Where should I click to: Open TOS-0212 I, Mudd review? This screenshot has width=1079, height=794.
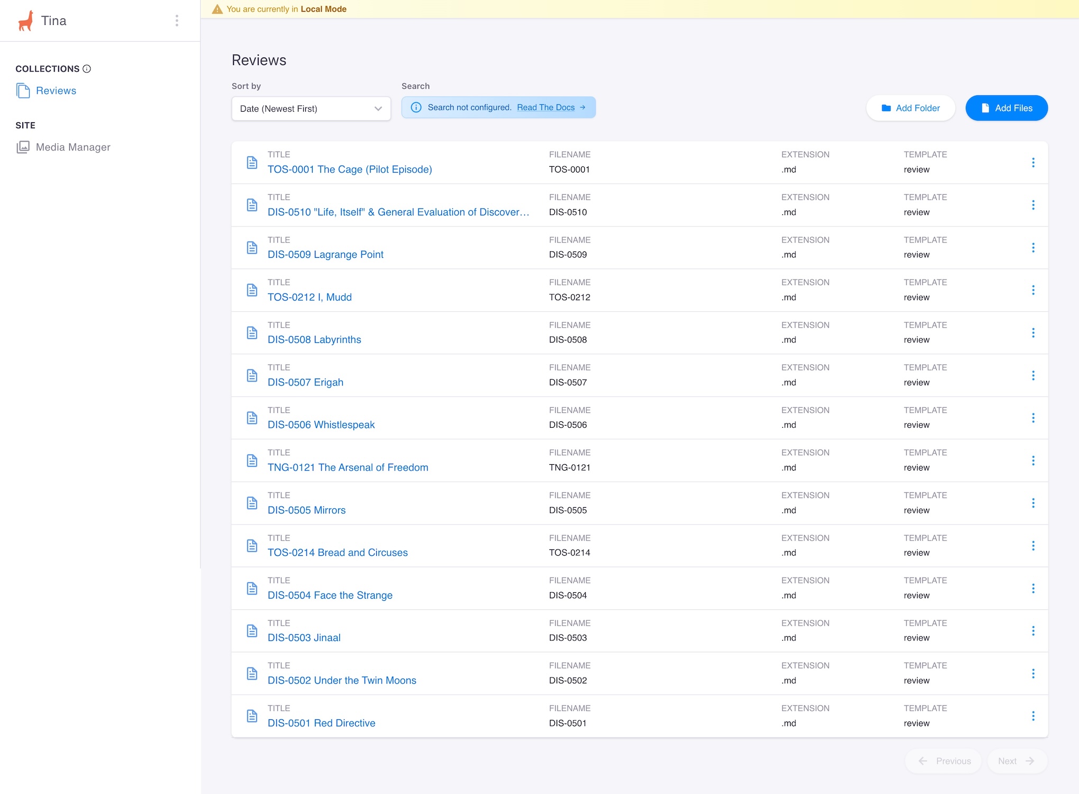310,297
